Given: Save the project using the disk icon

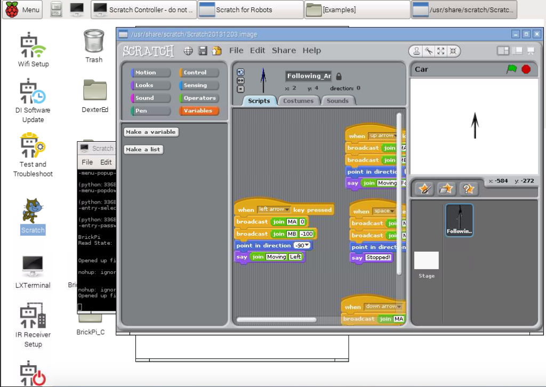Looking at the screenshot, I should pos(202,51).
